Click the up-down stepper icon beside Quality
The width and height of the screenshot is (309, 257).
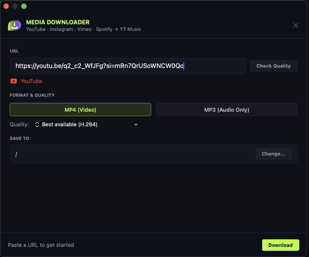click(37, 125)
